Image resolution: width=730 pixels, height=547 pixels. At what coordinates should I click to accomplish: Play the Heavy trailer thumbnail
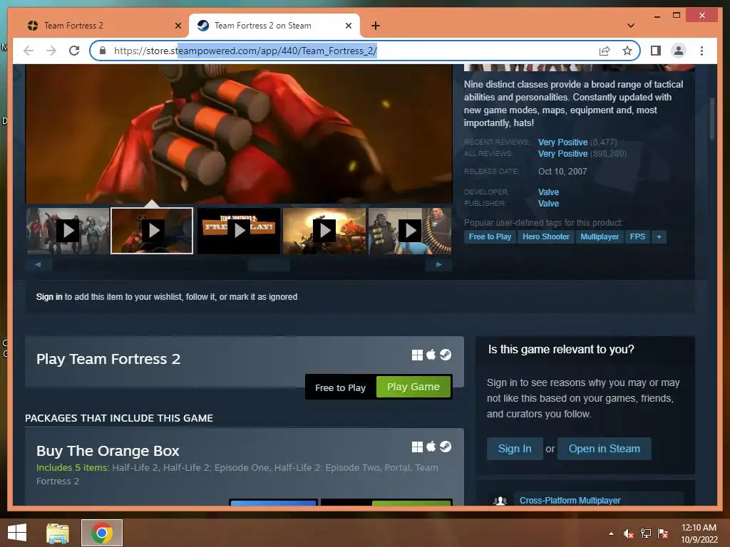tap(410, 231)
